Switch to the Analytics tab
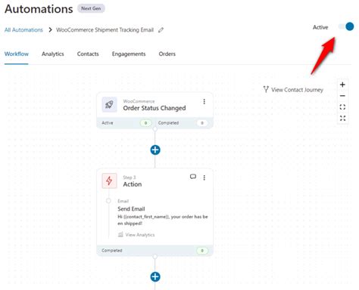359x290 pixels. [53, 54]
